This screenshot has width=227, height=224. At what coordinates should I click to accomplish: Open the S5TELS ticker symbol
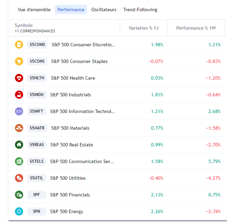click(x=36, y=161)
